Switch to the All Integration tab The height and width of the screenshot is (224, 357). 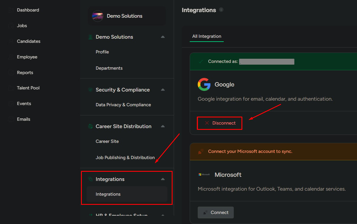coord(207,36)
